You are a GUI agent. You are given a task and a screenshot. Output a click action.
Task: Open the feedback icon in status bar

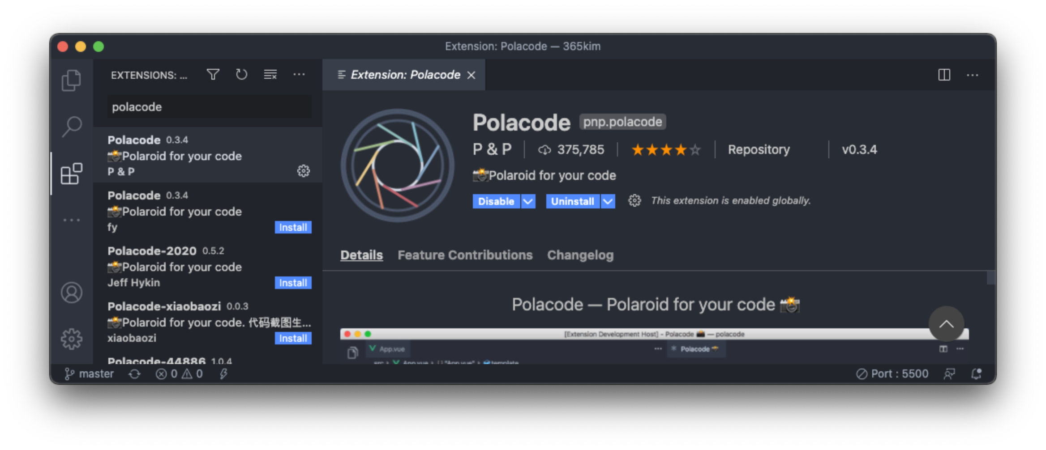[x=949, y=374]
